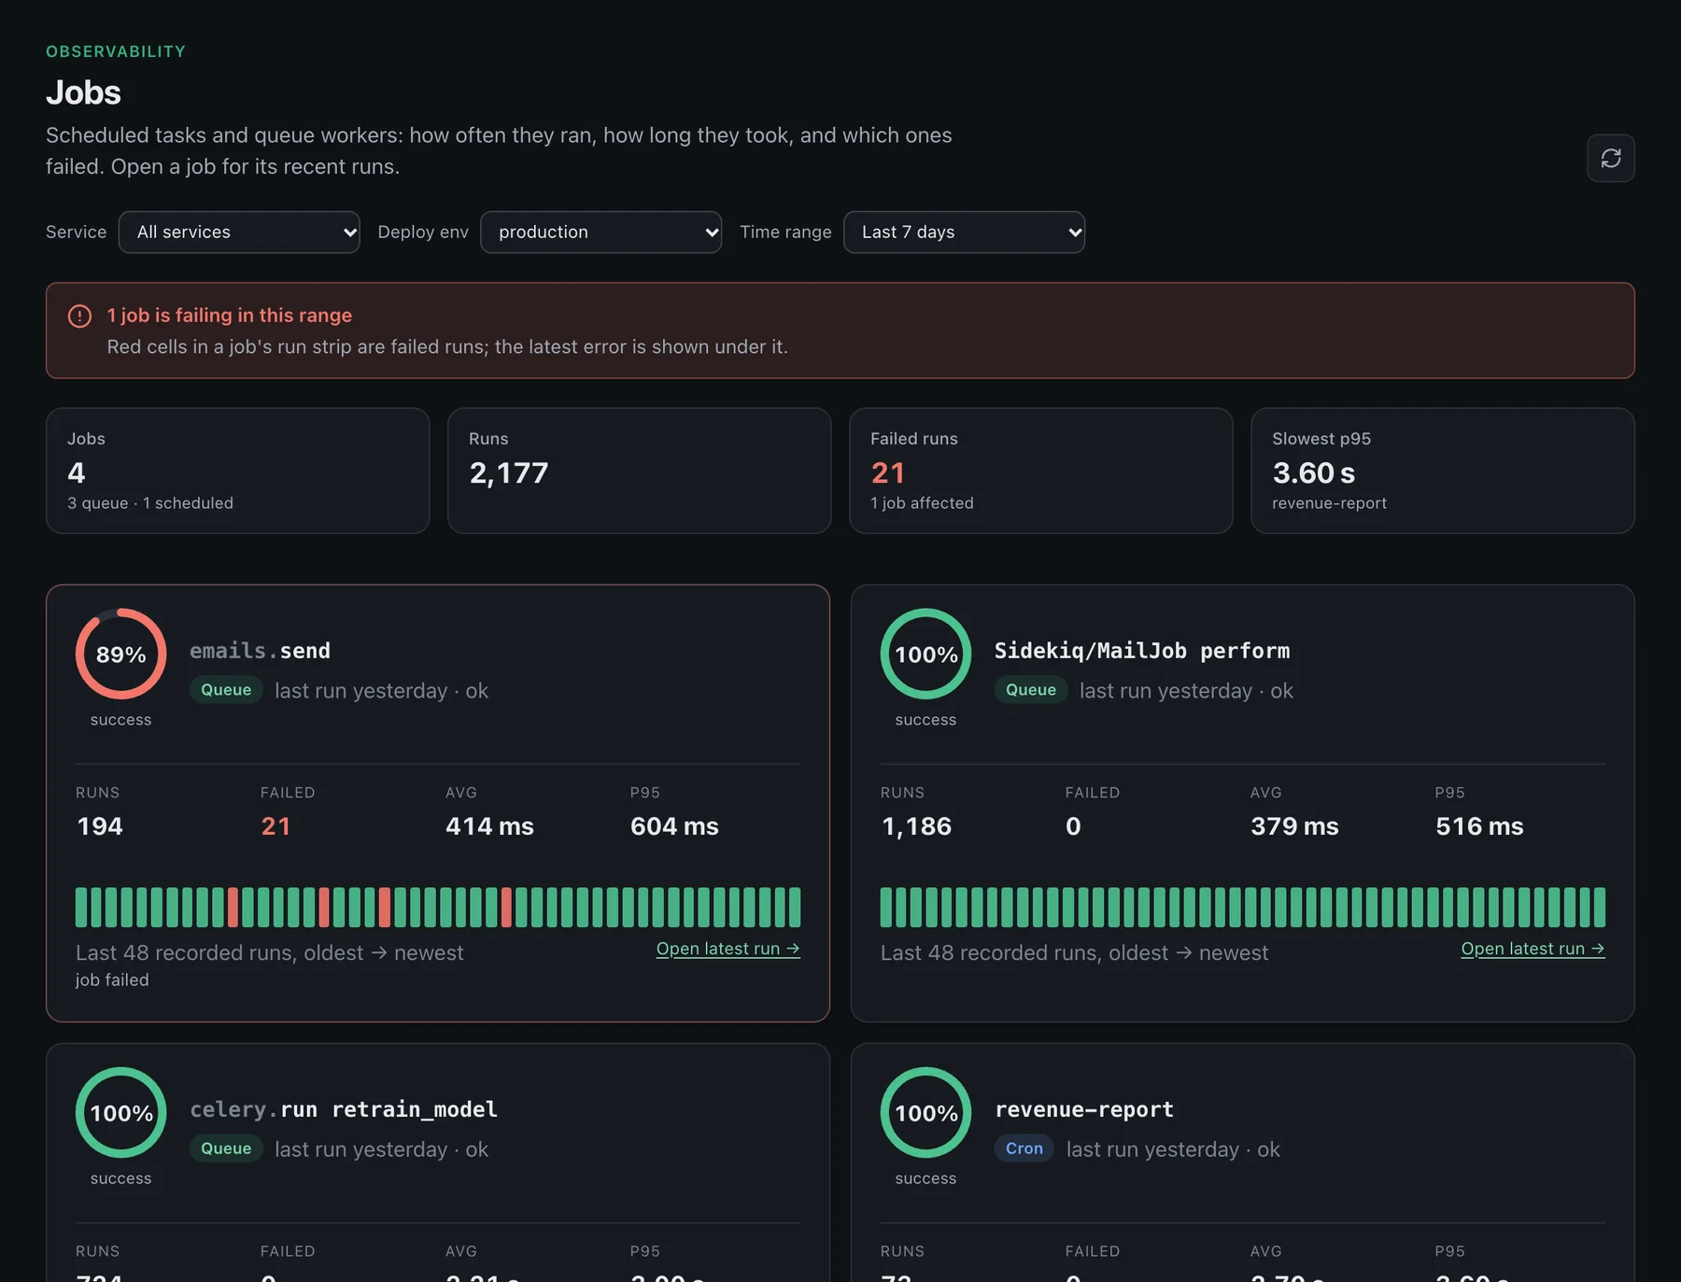Viewport: 1681px width, 1282px height.
Task: Click the 516 ms P95 value
Action: pyautogui.click(x=1479, y=826)
